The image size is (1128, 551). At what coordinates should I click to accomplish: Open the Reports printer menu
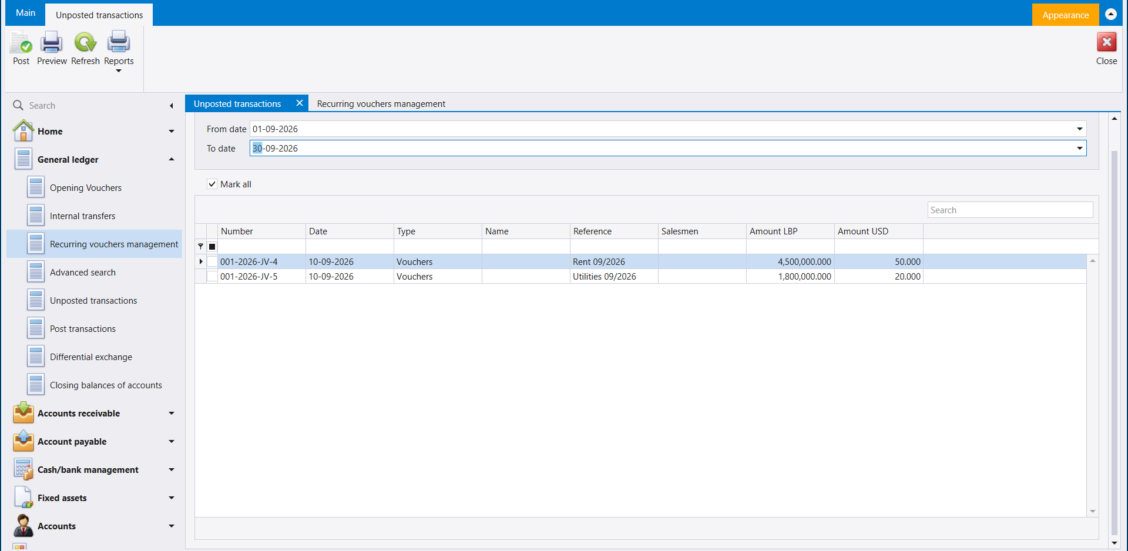(119, 43)
